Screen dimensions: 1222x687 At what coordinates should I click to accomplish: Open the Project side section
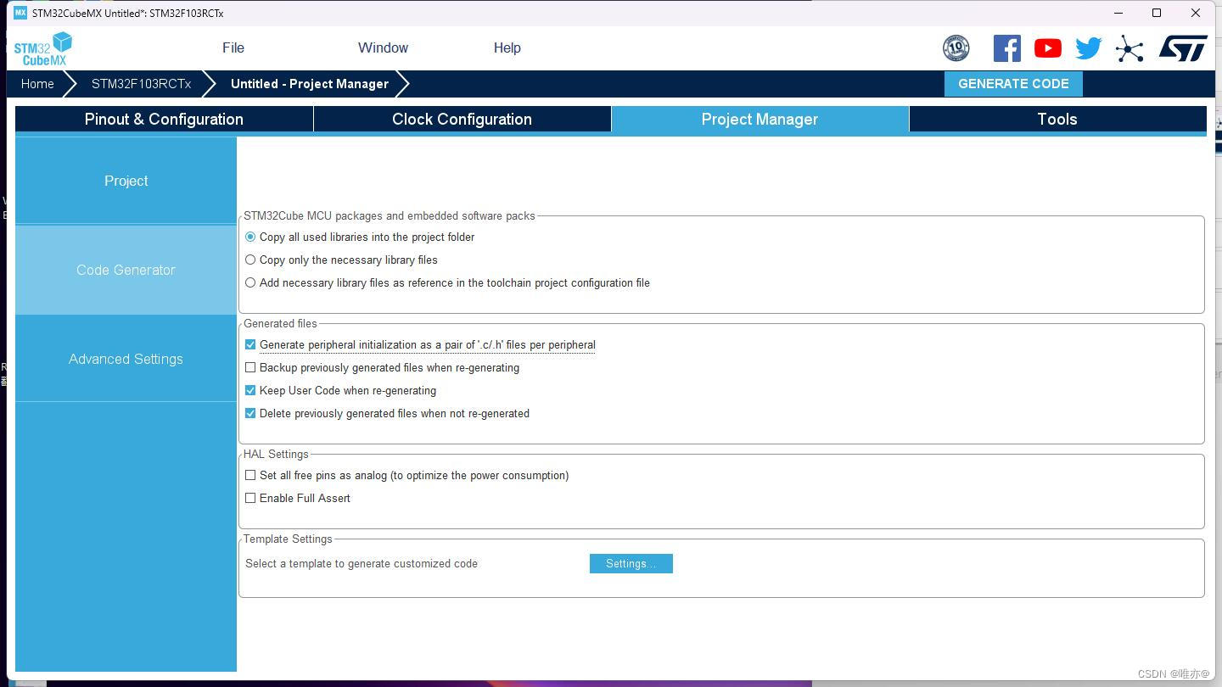[126, 181]
